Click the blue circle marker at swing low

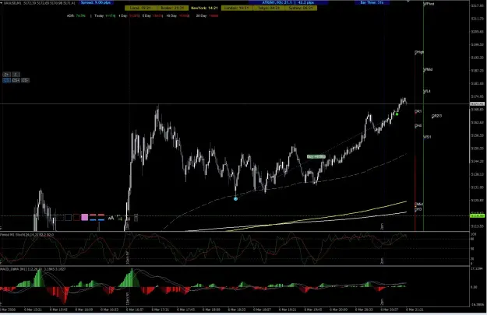pyautogui.click(x=236, y=199)
